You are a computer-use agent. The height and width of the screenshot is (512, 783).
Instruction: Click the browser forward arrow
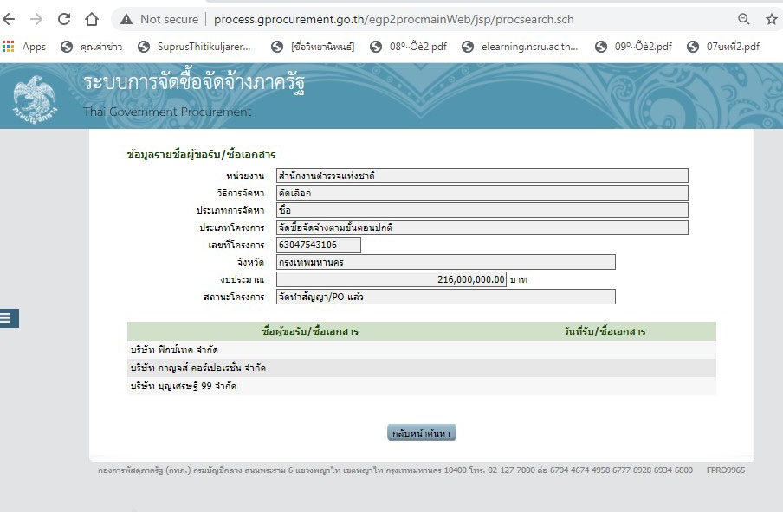click(x=36, y=19)
